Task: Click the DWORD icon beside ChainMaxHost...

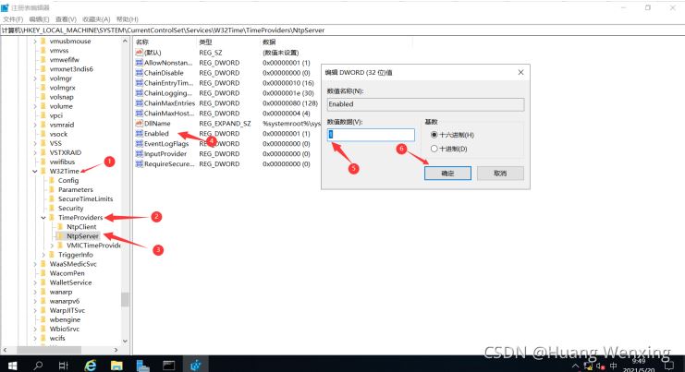Action: [x=139, y=114]
